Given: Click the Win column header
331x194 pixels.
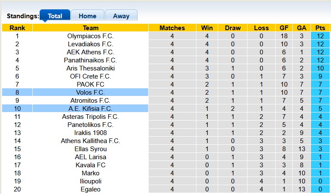Looking at the screenshot, I should [207, 28].
